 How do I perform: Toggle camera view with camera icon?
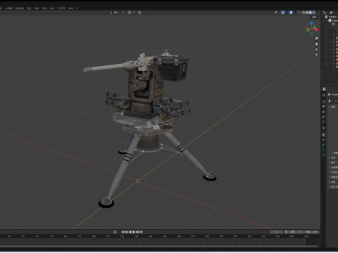(x=316, y=49)
